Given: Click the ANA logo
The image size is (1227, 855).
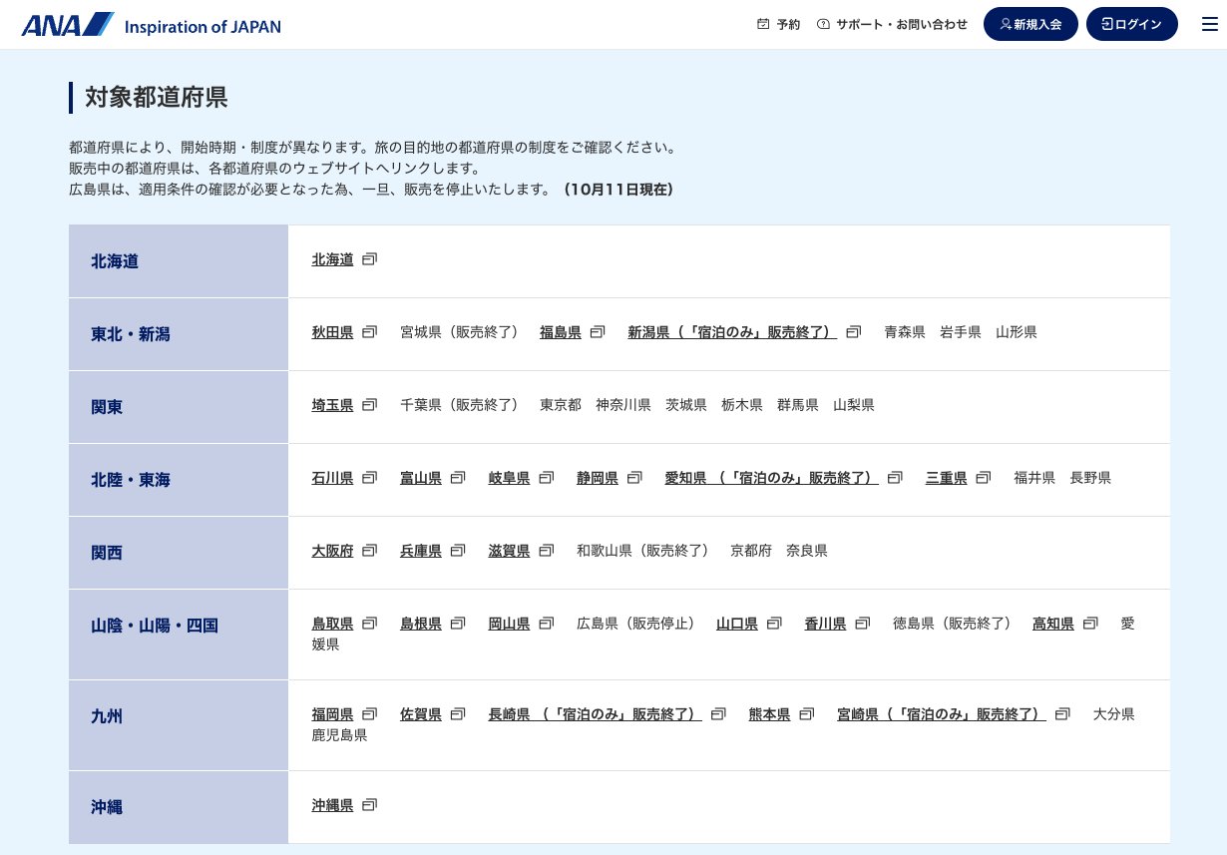Looking at the screenshot, I should pos(151,25).
